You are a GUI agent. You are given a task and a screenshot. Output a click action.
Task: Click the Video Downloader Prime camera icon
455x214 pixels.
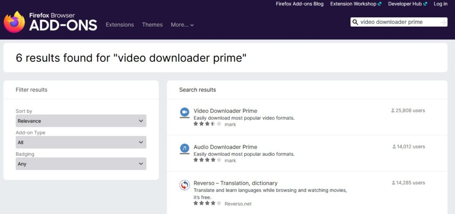184,112
